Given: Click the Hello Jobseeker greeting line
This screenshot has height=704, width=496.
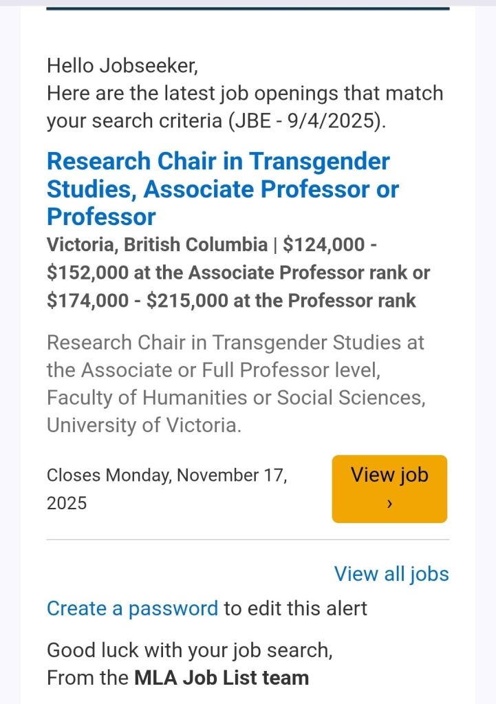Looking at the screenshot, I should tap(122, 66).
